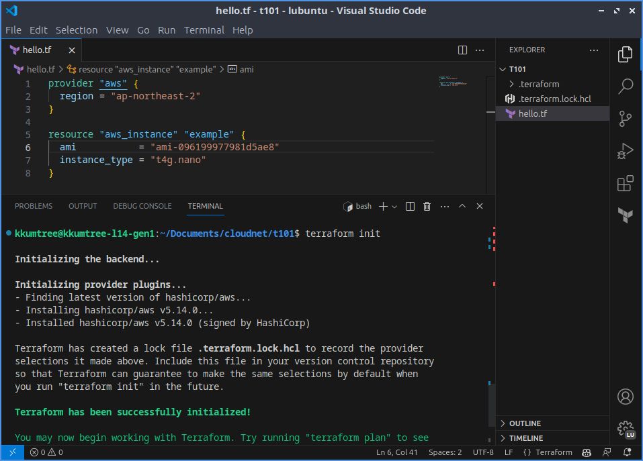
Task: Click the code minimap preview
Action: click(x=453, y=81)
